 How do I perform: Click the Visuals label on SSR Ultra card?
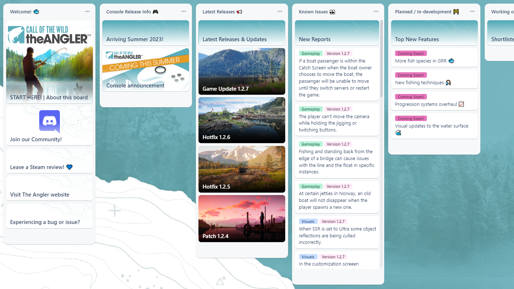point(308,221)
